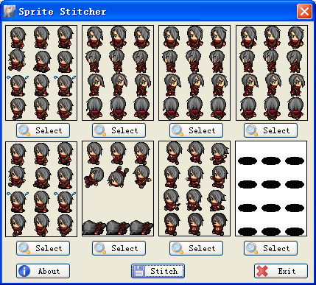The height and width of the screenshot is (285, 316).
Task: Click the blue info icon on About
Action: [24, 271]
